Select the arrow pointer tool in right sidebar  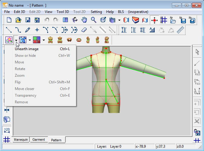coord(197,52)
